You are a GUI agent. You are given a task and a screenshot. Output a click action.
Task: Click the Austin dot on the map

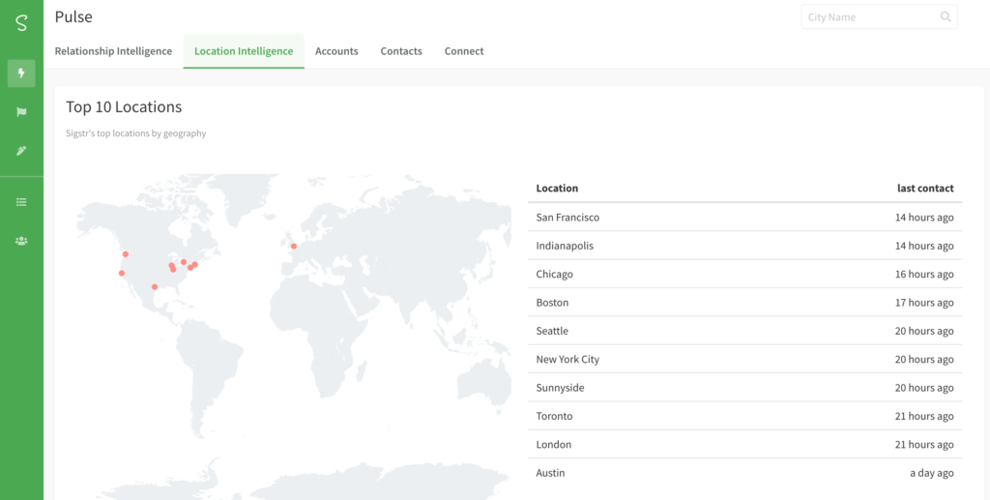(155, 286)
